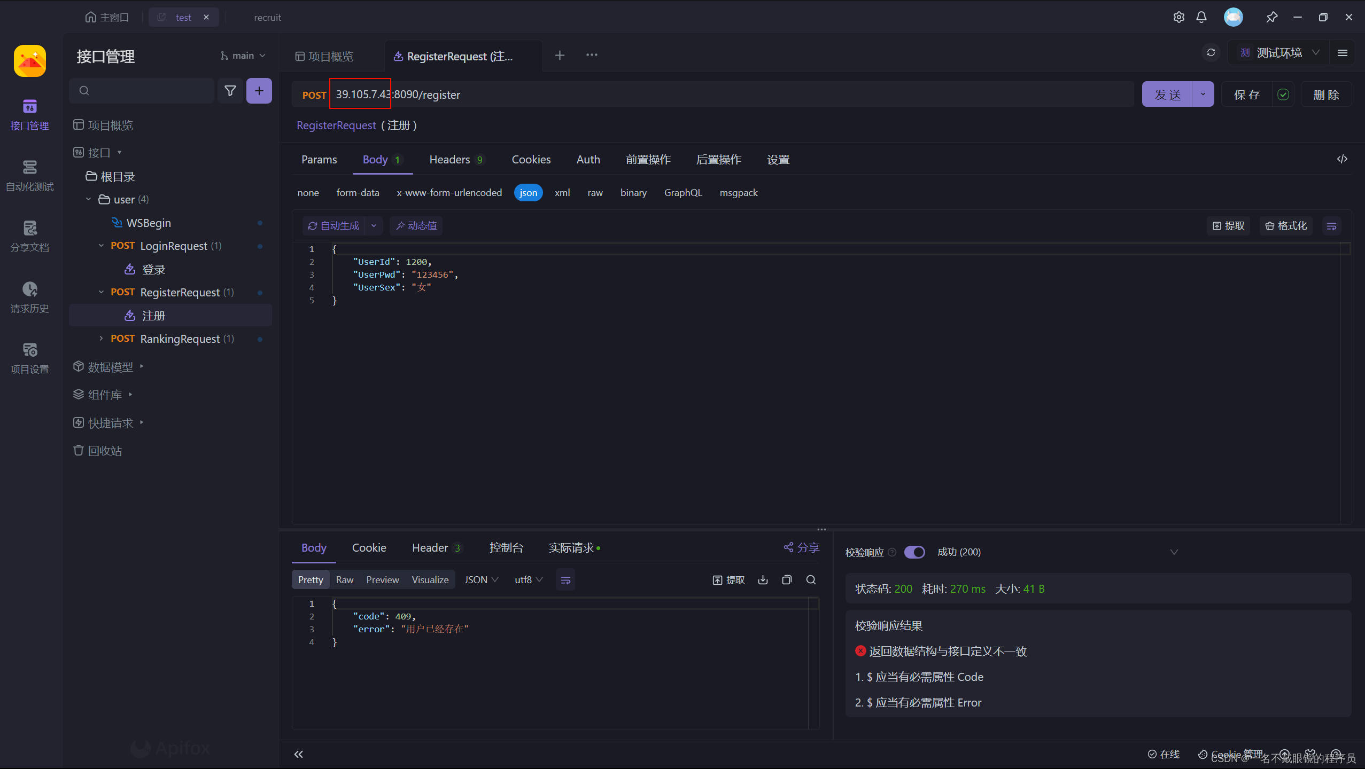The height and width of the screenshot is (769, 1365).
Task: Open the JSON response format dropdown
Action: [482, 580]
